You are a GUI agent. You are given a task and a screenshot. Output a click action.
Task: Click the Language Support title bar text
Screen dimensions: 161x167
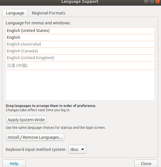pos(80,2)
